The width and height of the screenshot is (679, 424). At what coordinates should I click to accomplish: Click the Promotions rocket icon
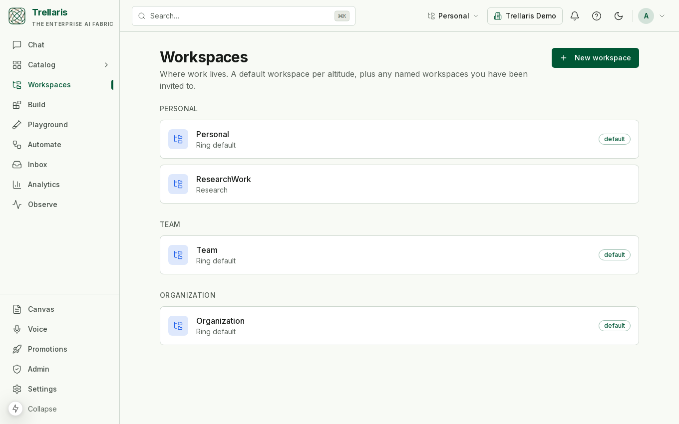(17, 349)
